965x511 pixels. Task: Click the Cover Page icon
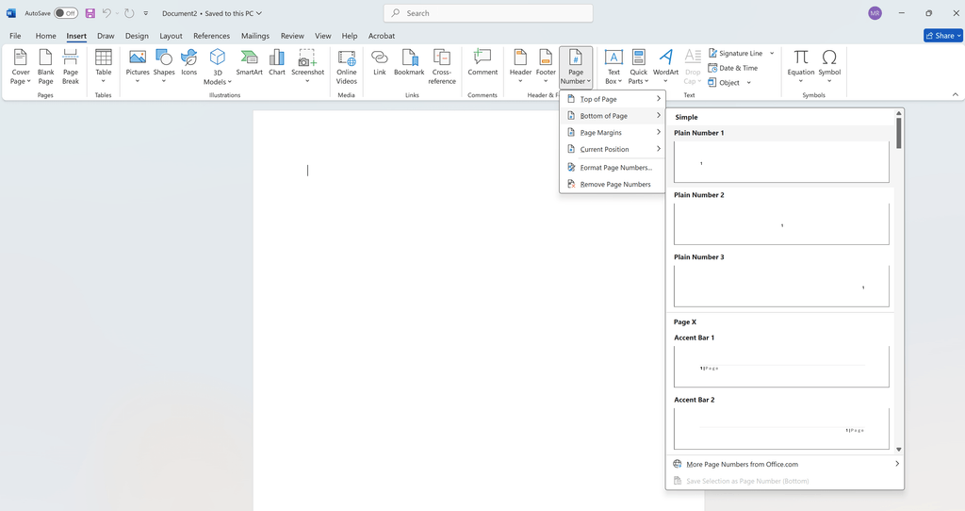(x=21, y=67)
